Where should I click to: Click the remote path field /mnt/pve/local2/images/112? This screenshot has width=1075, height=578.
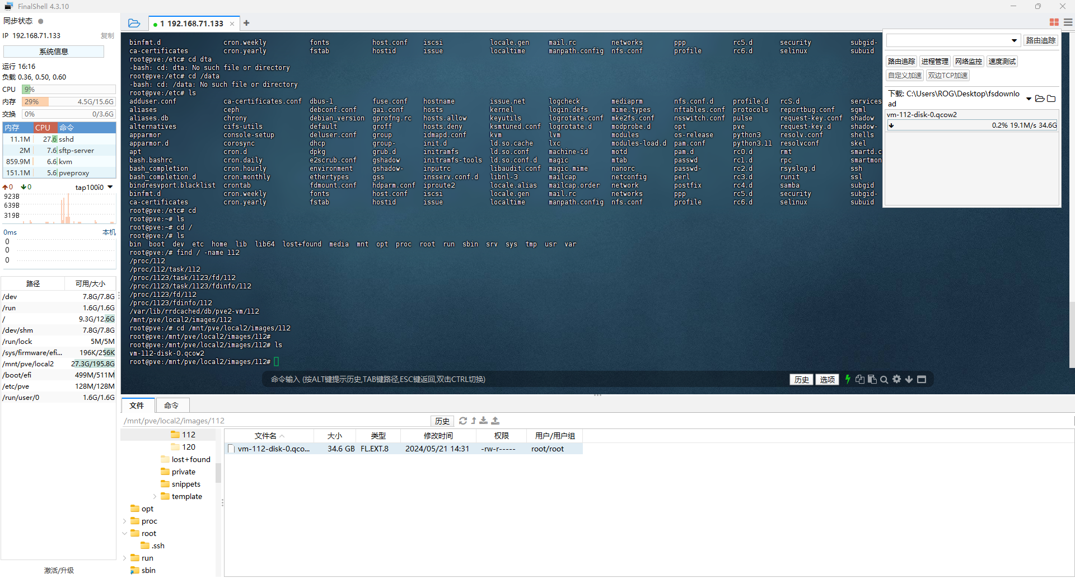(x=275, y=421)
